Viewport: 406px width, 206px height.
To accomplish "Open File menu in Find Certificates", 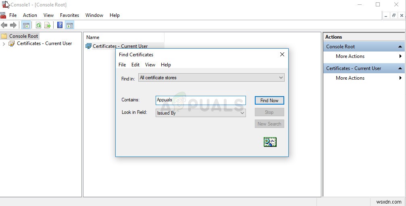I will (x=122, y=65).
